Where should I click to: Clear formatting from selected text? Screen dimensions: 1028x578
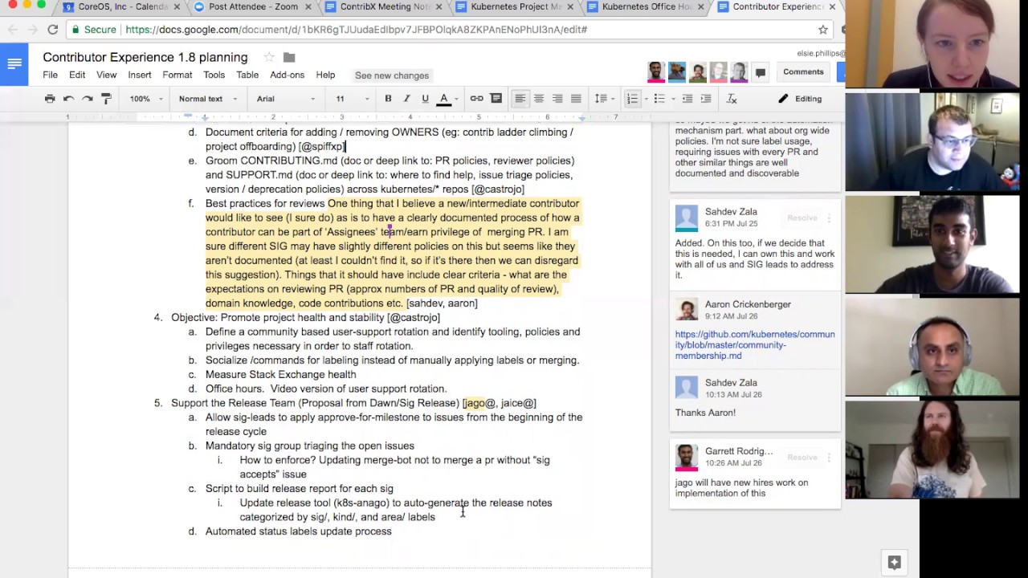point(732,99)
